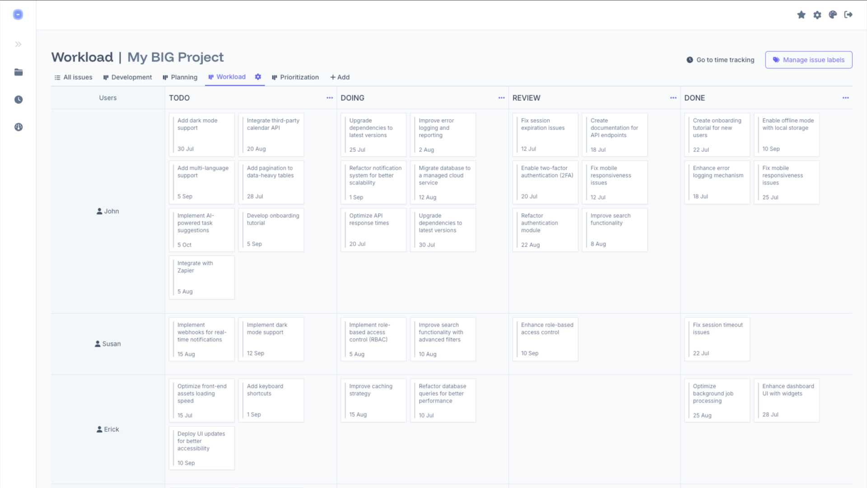Open the theme palette icon
The height and width of the screenshot is (488, 867).
point(833,15)
